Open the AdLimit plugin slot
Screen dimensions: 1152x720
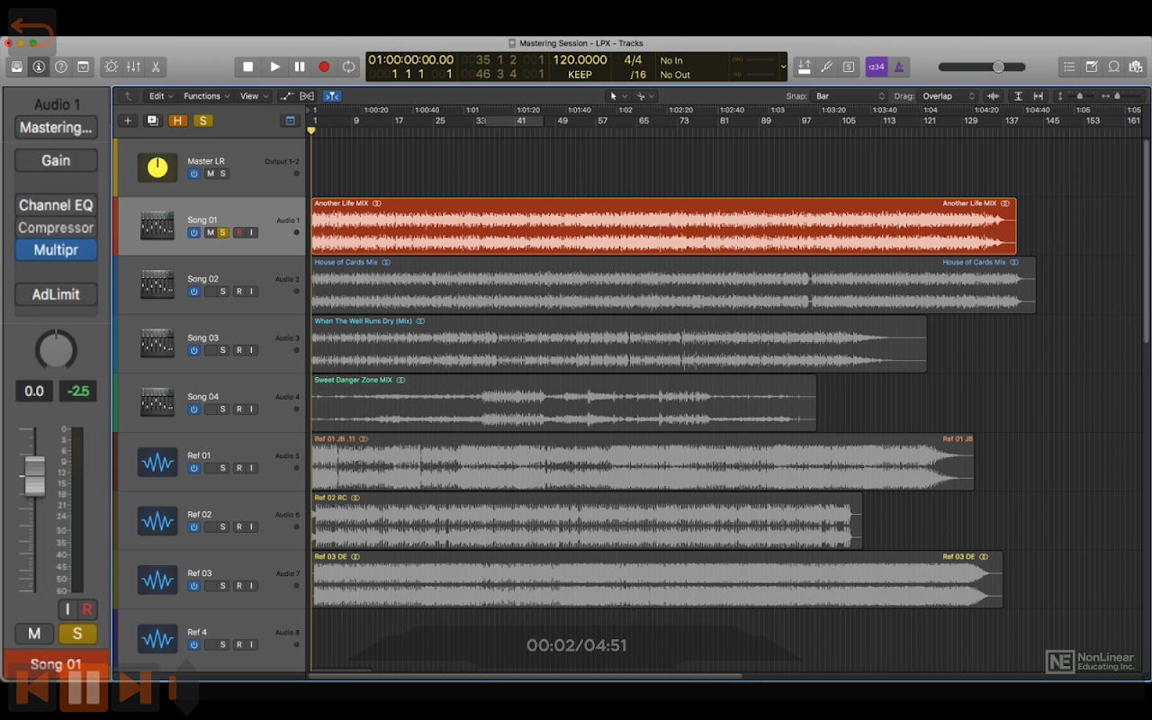[x=56, y=294]
